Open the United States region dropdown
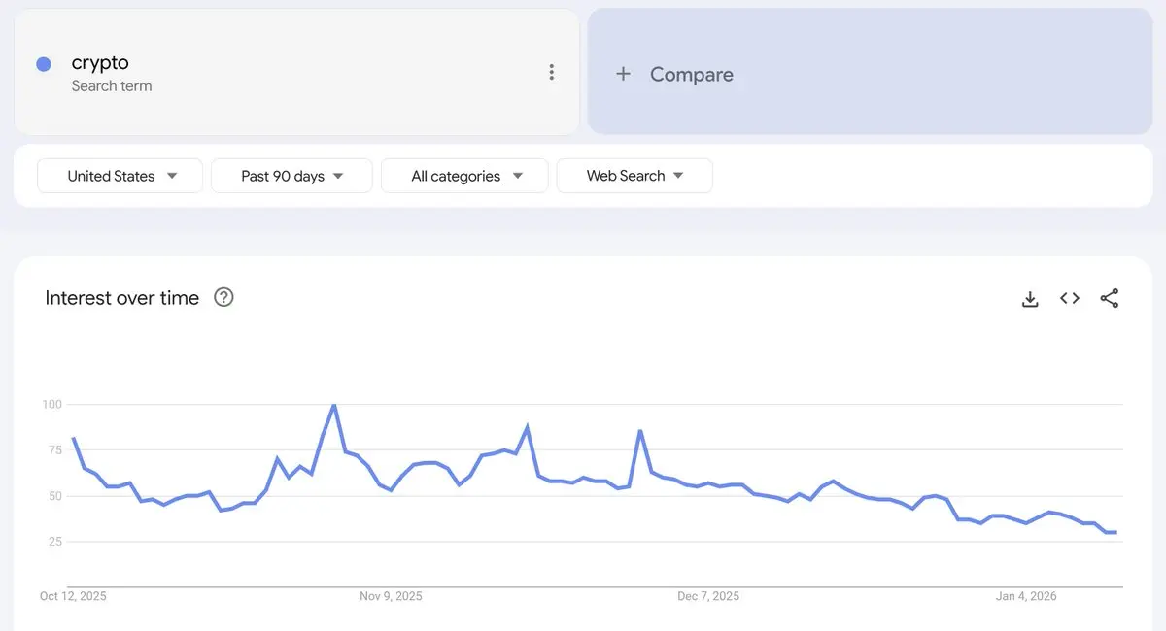The height and width of the screenshot is (631, 1166). pyautogui.click(x=120, y=176)
